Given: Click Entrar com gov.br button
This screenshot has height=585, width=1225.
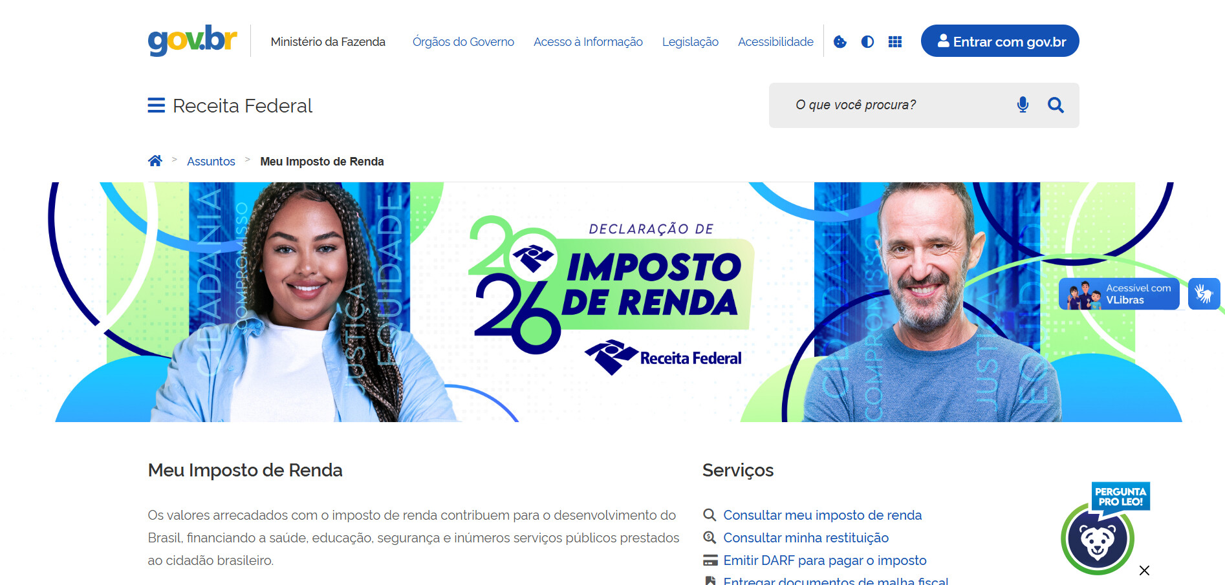Looking at the screenshot, I should coord(1000,41).
